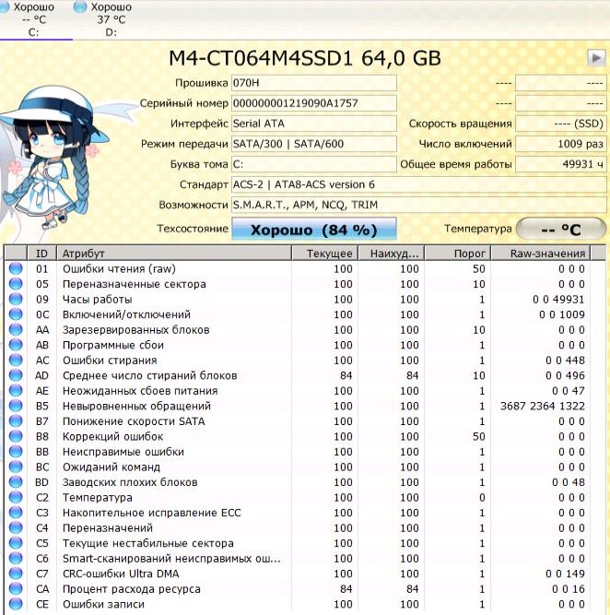The image size is (610, 615).
Task: Click the transfer mode SATA/300 | SATA/600 field
Action: (x=314, y=144)
